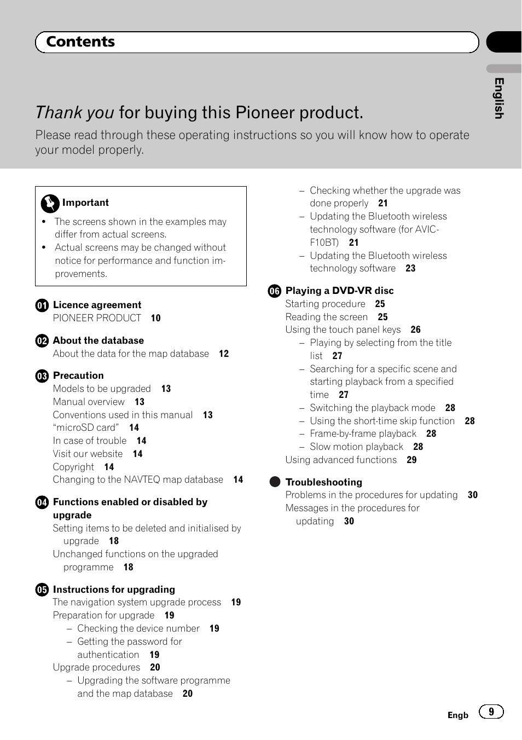Open the Visit our website entry
Screen dimensions: 522x740
tap(88, 454)
